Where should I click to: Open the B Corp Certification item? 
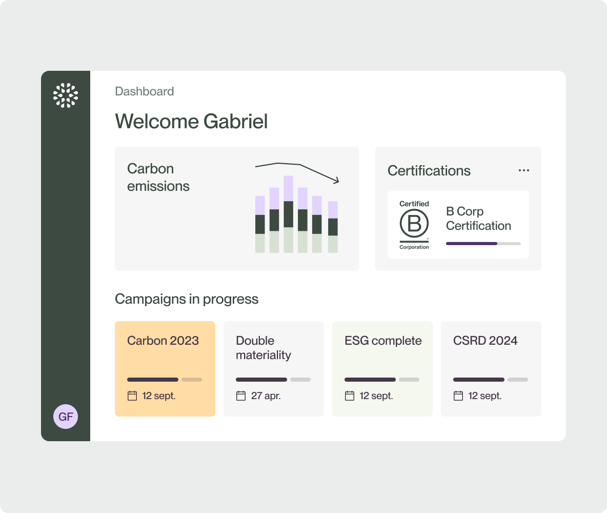[x=458, y=225]
